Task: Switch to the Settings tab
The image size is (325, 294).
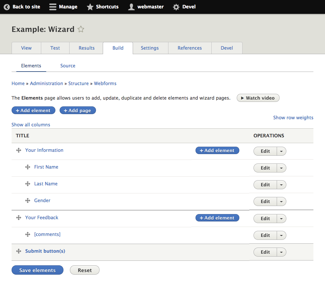Action: pos(150,48)
